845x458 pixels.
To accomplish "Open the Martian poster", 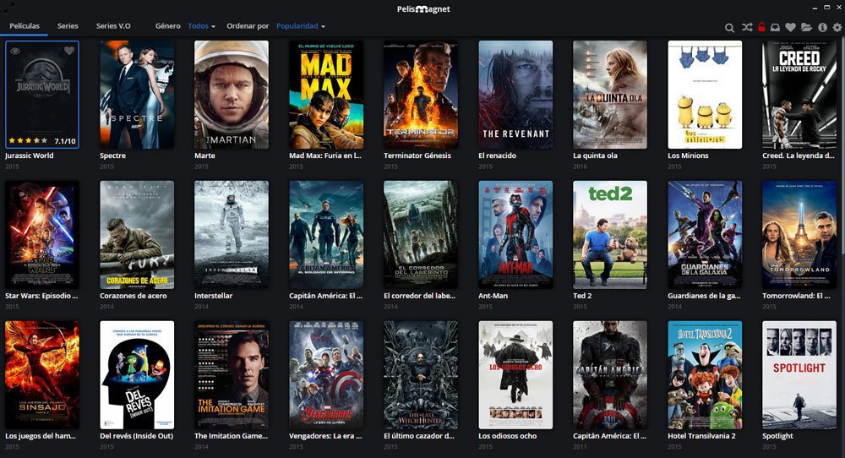I will click(232, 95).
